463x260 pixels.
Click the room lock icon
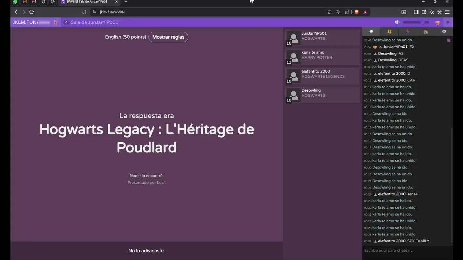click(x=55, y=22)
